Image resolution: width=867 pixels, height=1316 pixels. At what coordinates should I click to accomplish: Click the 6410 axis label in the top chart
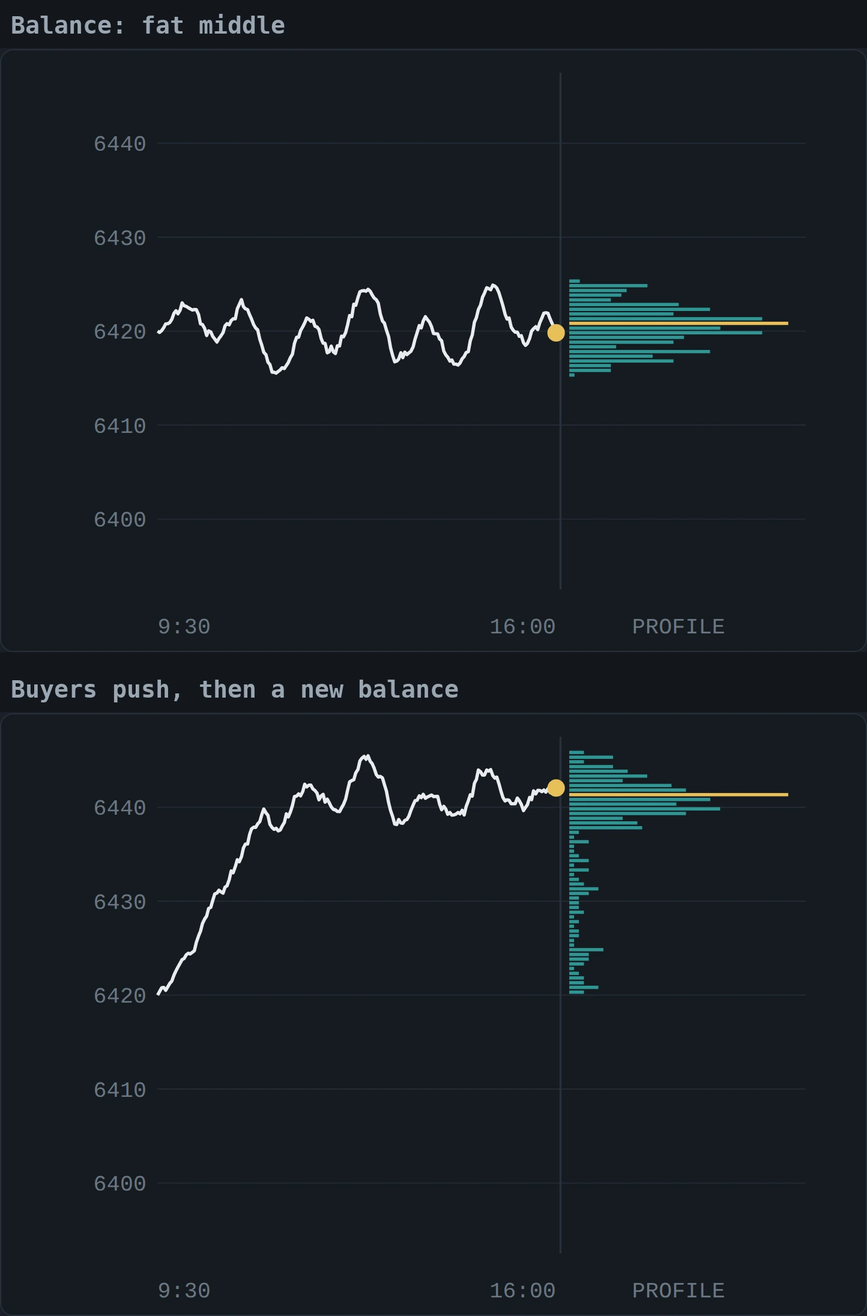pos(119,426)
